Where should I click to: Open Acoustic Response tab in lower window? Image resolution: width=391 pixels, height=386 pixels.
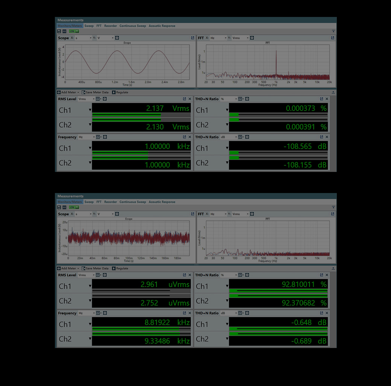(162, 202)
